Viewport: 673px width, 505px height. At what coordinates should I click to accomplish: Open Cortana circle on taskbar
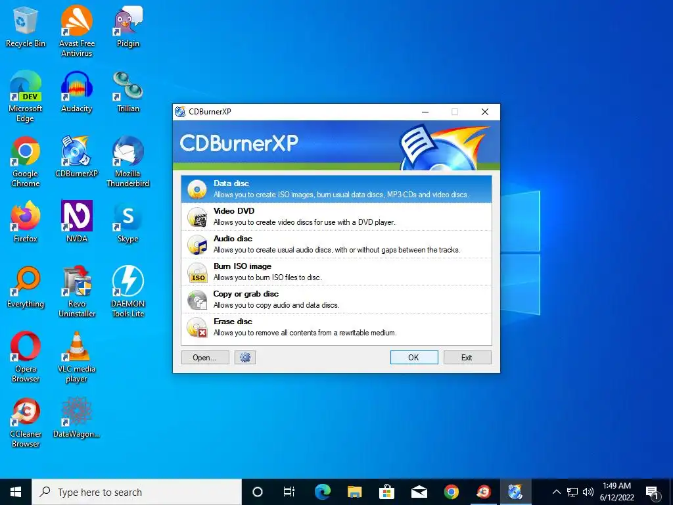click(257, 492)
